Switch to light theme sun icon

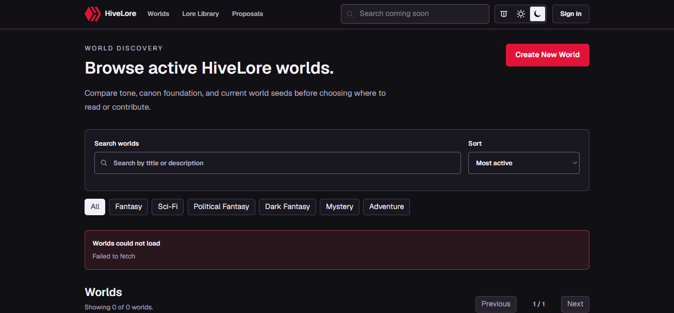click(521, 14)
